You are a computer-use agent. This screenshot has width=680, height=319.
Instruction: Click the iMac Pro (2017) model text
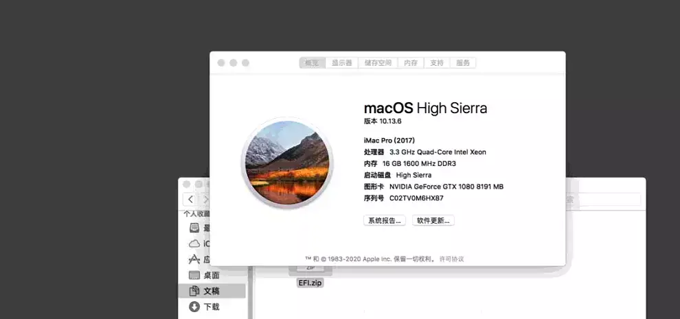389,141
